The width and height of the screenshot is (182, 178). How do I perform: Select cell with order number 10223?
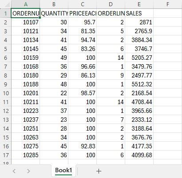(x=26, y=111)
